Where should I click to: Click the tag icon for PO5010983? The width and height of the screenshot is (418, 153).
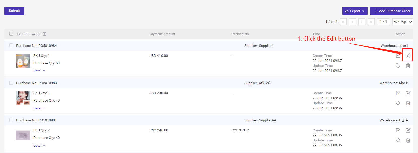click(x=398, y=103)
